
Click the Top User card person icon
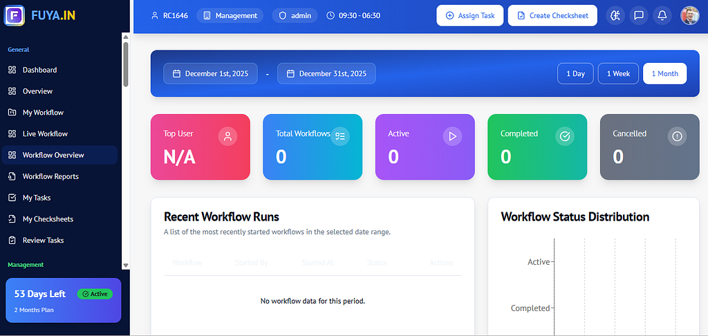[227, 136]
